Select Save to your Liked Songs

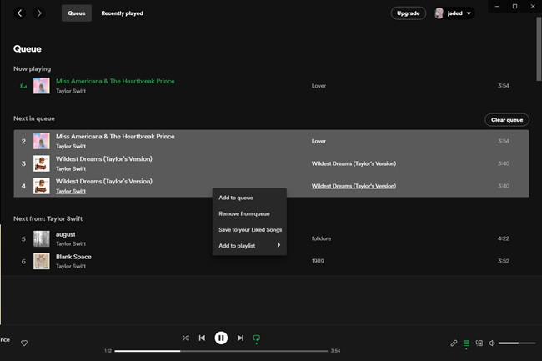point(249,230)
